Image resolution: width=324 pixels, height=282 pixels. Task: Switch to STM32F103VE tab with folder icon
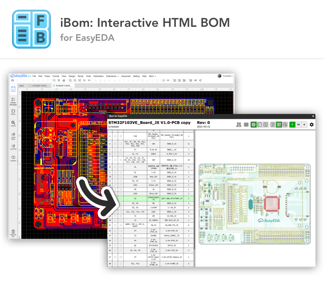[39, 86]
